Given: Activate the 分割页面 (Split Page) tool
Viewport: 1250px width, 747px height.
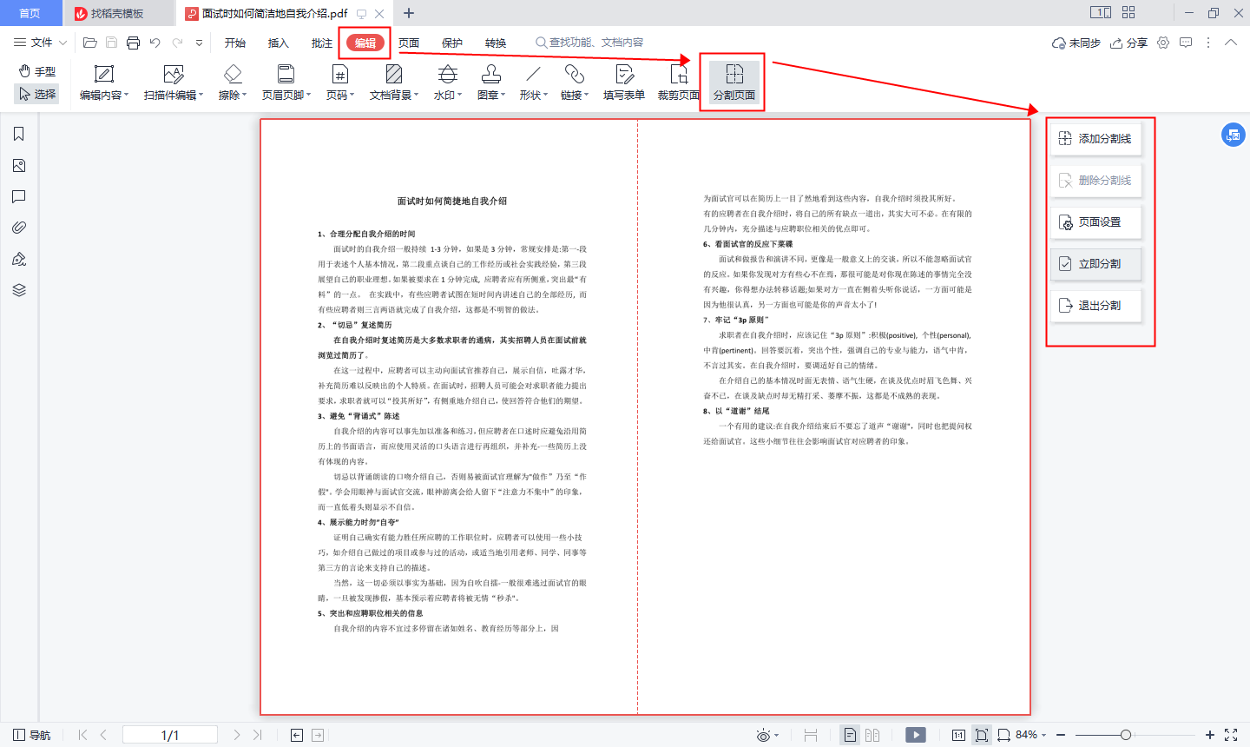Looking at the screenshot, I should click(x=732, y=83).
